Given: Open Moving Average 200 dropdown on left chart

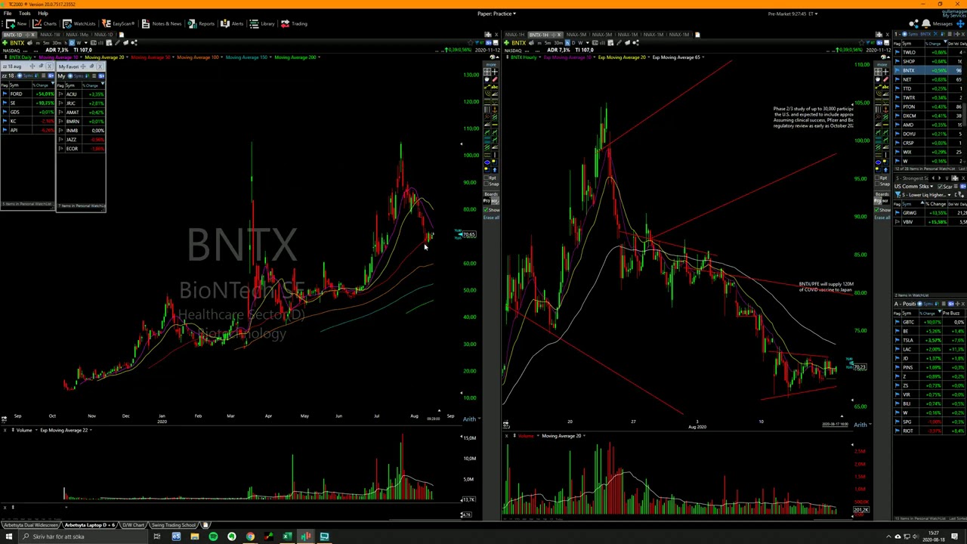Looking at the screenshot, I should pos(319,57).
